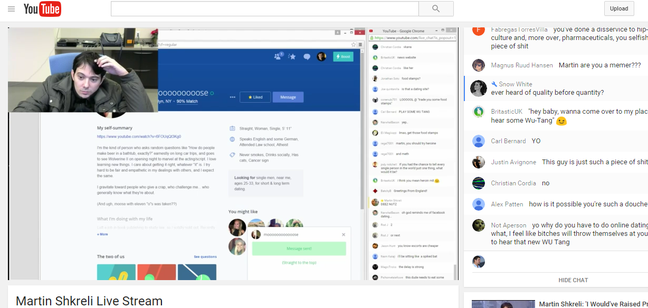648x308 pixels.
Task: Click Not Aperson's alien avatar
Action: point(479,225)
